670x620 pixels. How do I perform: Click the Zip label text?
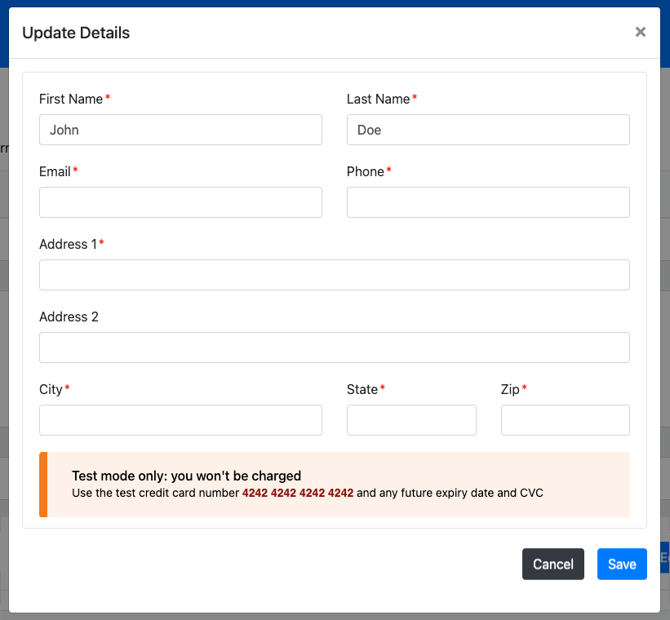pyautogui.click(x=510, y=389)
